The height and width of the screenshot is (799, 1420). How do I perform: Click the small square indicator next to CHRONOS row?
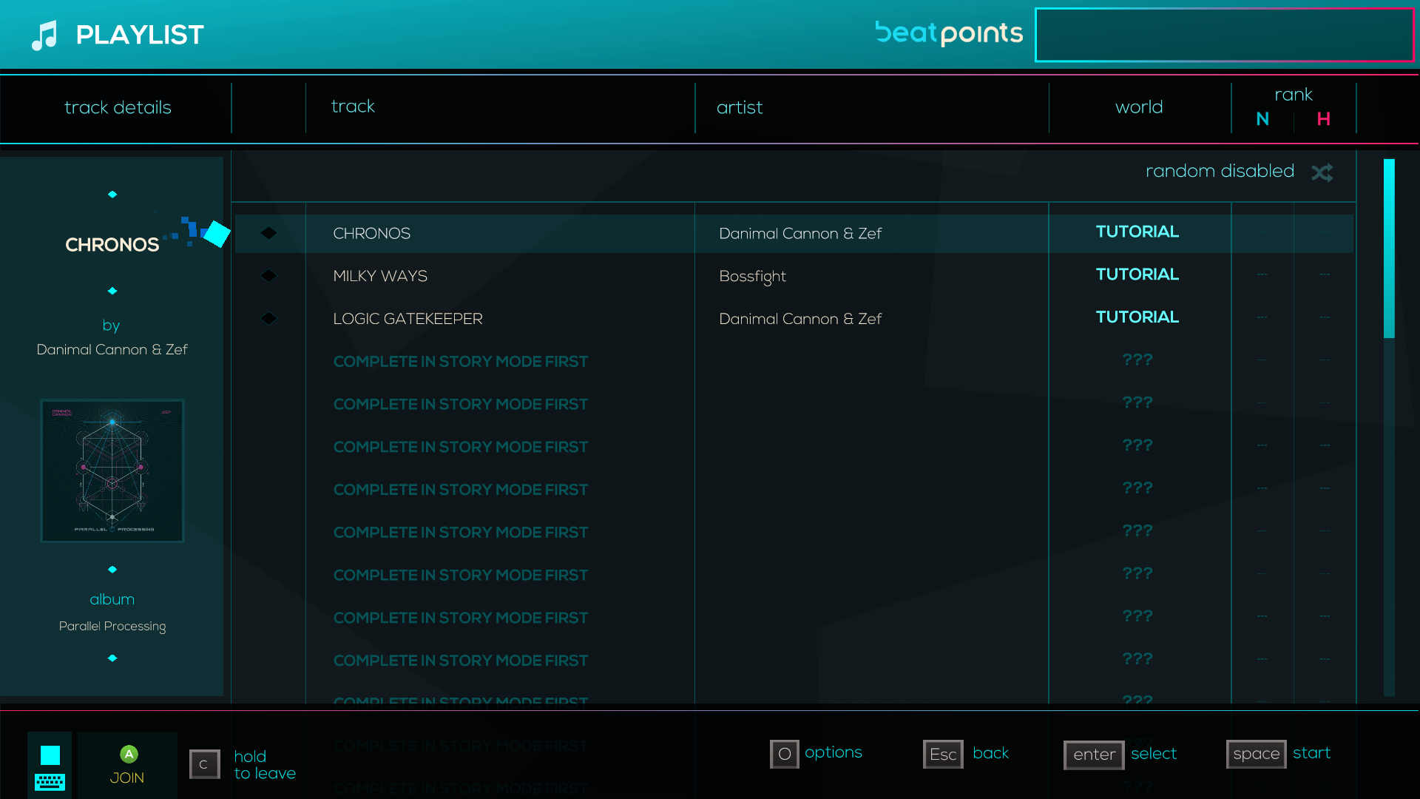[268, 232]
